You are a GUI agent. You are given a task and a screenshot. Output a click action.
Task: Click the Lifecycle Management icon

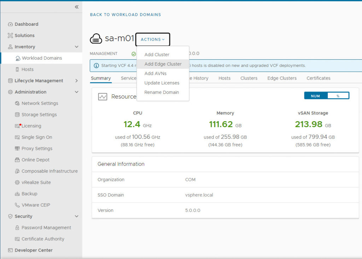[10, 81]
